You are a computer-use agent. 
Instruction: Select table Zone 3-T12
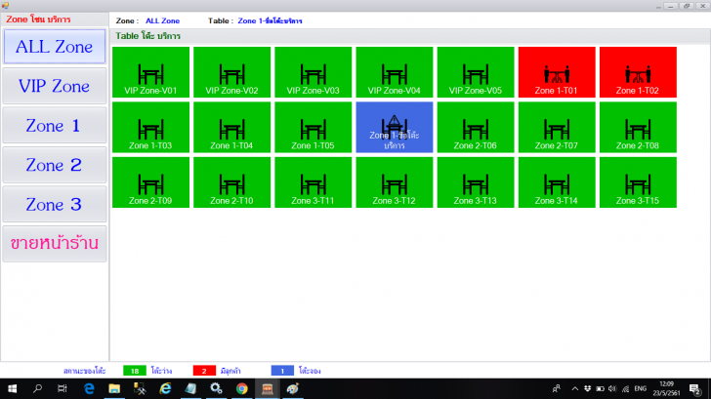(394, 182)
